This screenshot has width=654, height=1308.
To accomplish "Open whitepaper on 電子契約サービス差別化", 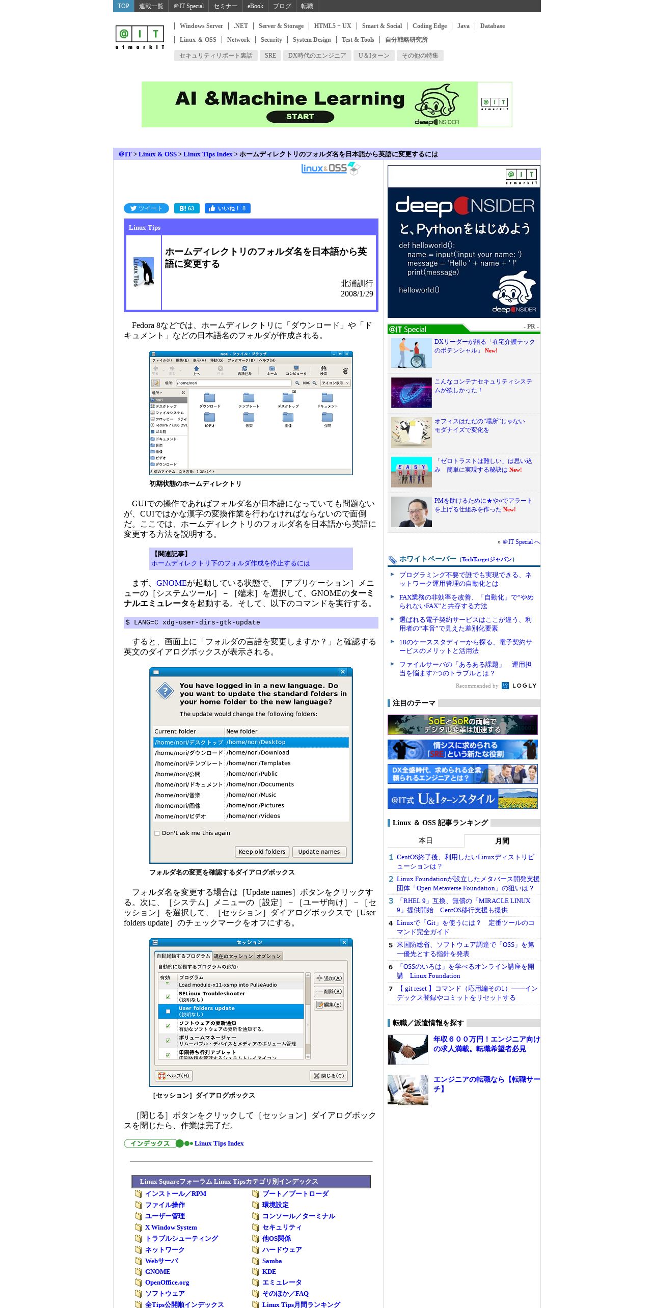I will click(465, 624).
